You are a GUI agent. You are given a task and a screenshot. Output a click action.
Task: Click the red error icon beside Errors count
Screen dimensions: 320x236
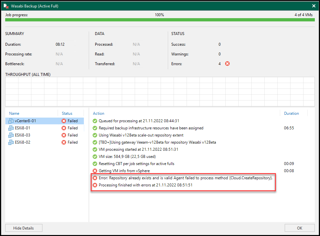click(227, 64)
